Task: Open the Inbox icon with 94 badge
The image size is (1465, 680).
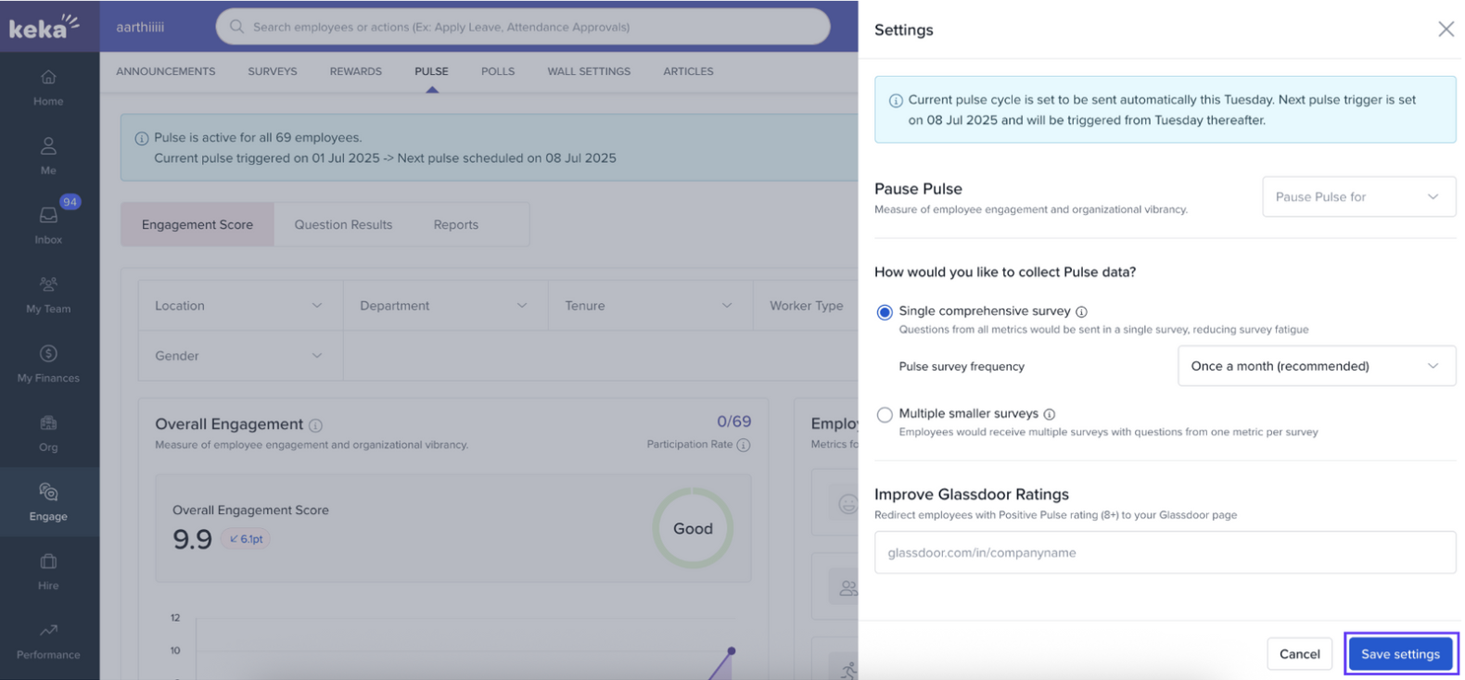Action: coord(48,223)
